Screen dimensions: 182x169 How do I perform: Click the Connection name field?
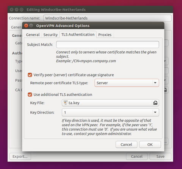point(107,18)
